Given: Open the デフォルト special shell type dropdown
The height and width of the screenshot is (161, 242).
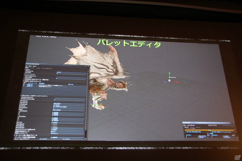Looking at the screenshot, I should click(x=67, y=133).
